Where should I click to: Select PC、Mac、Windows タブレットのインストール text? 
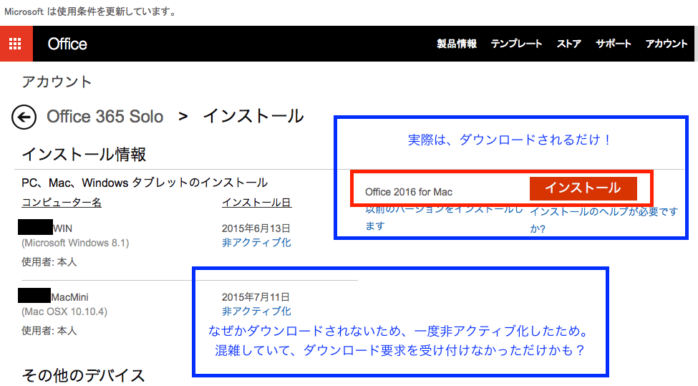pos(145,183)
